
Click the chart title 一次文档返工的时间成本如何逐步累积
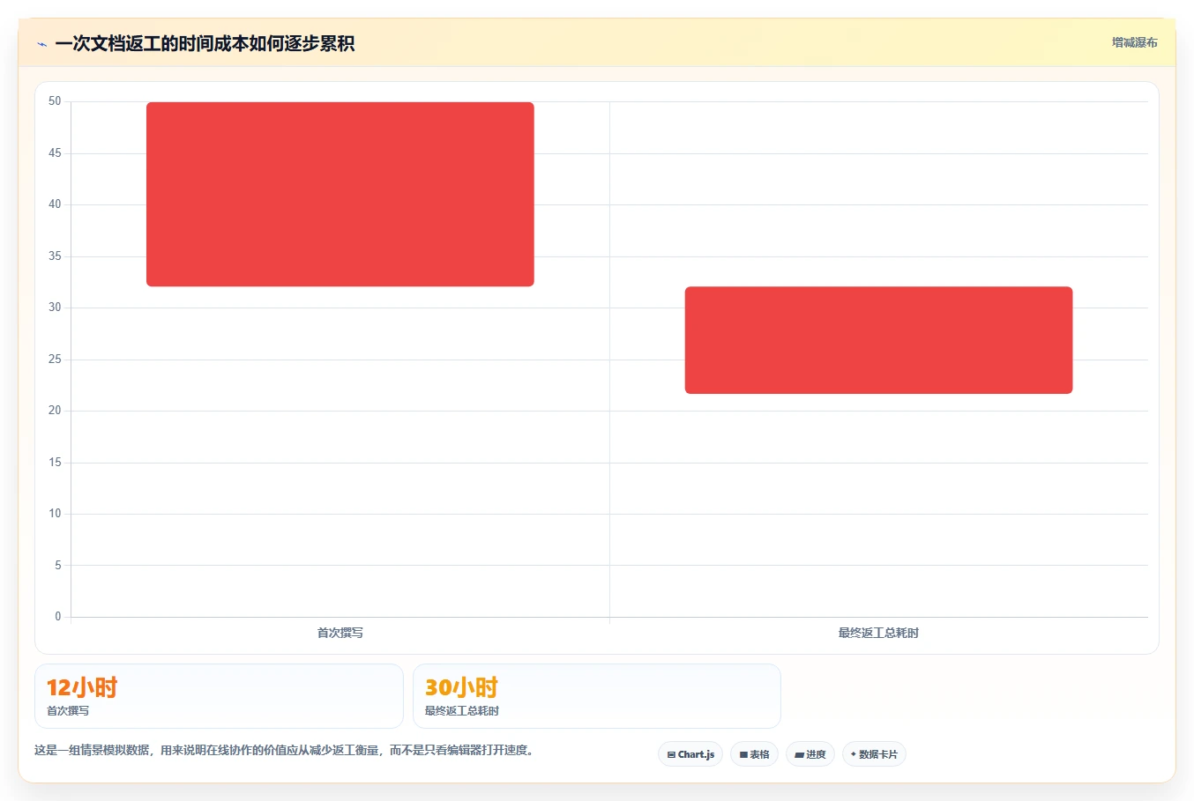pyautogui.click(x=205, y=44)
